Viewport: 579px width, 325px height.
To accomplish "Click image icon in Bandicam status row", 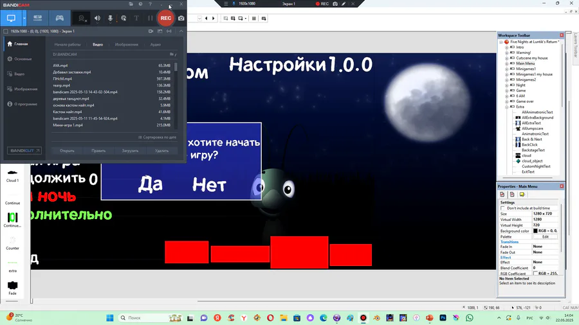I will tap(160, 31).
